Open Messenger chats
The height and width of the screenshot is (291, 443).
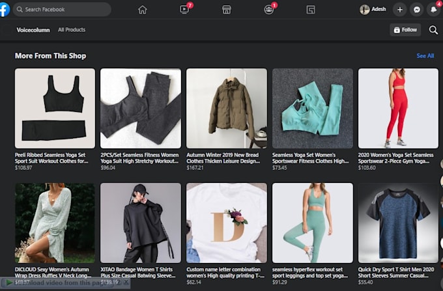pyautogui.click(x=417, y=10)
